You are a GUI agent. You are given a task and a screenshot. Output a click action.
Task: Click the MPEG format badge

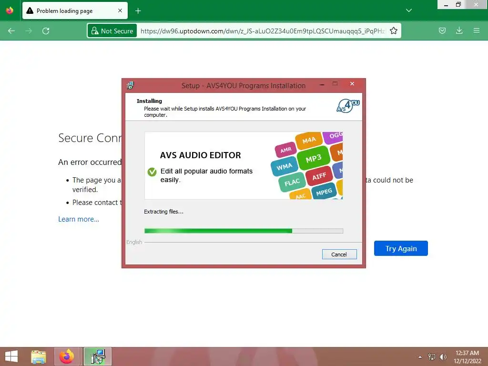(324, 192)
